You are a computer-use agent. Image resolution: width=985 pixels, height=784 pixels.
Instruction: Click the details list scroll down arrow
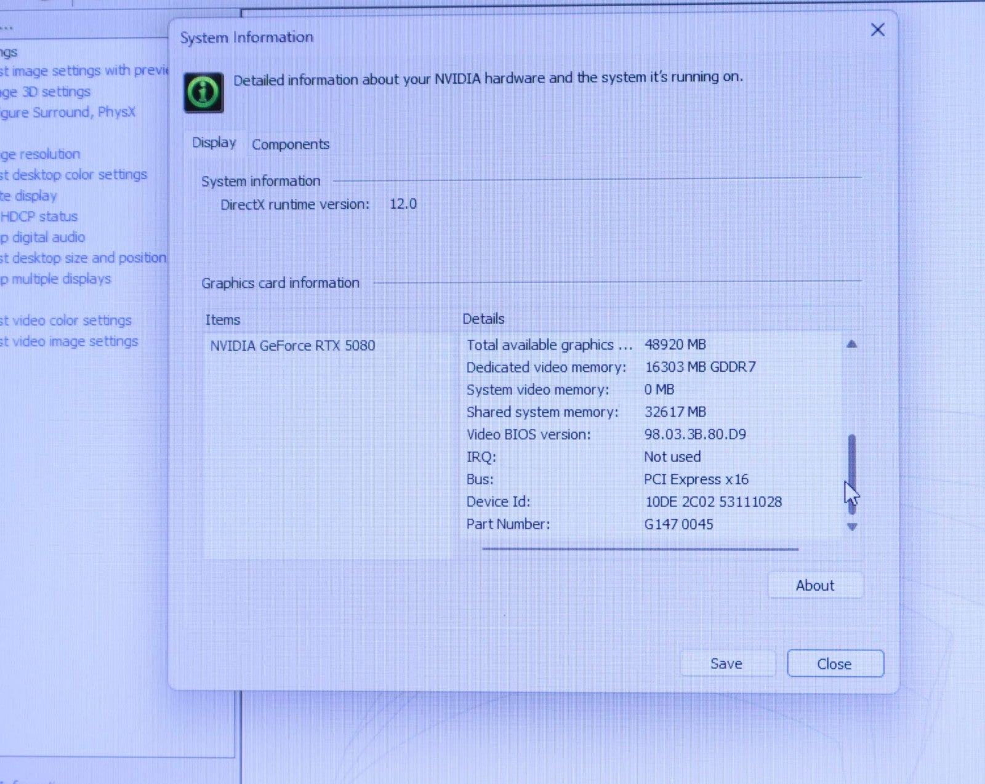tap(852, 527)
